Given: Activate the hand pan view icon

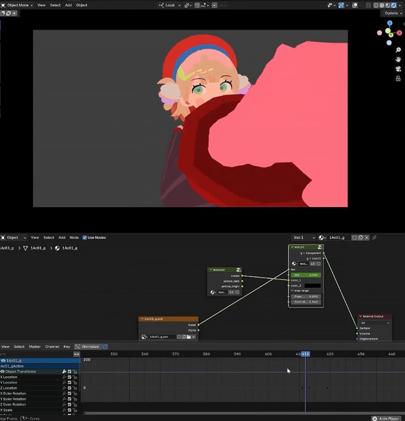Looking at the screenshot, I should point(398,59).
